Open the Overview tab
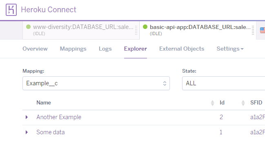This screenshot has width=265, height=151. (x=35, y=49)
